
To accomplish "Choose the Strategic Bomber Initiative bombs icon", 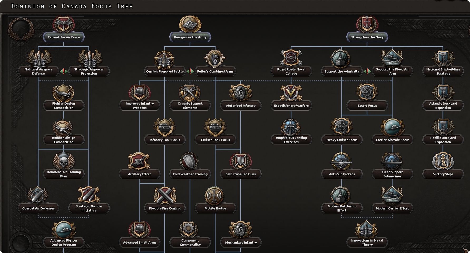I will coord(89,195).
